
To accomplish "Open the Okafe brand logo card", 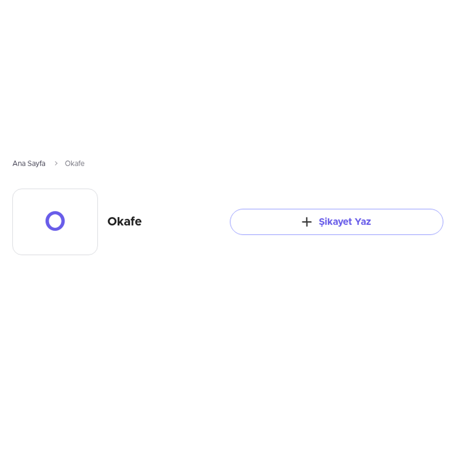I will tap(55, 222).
